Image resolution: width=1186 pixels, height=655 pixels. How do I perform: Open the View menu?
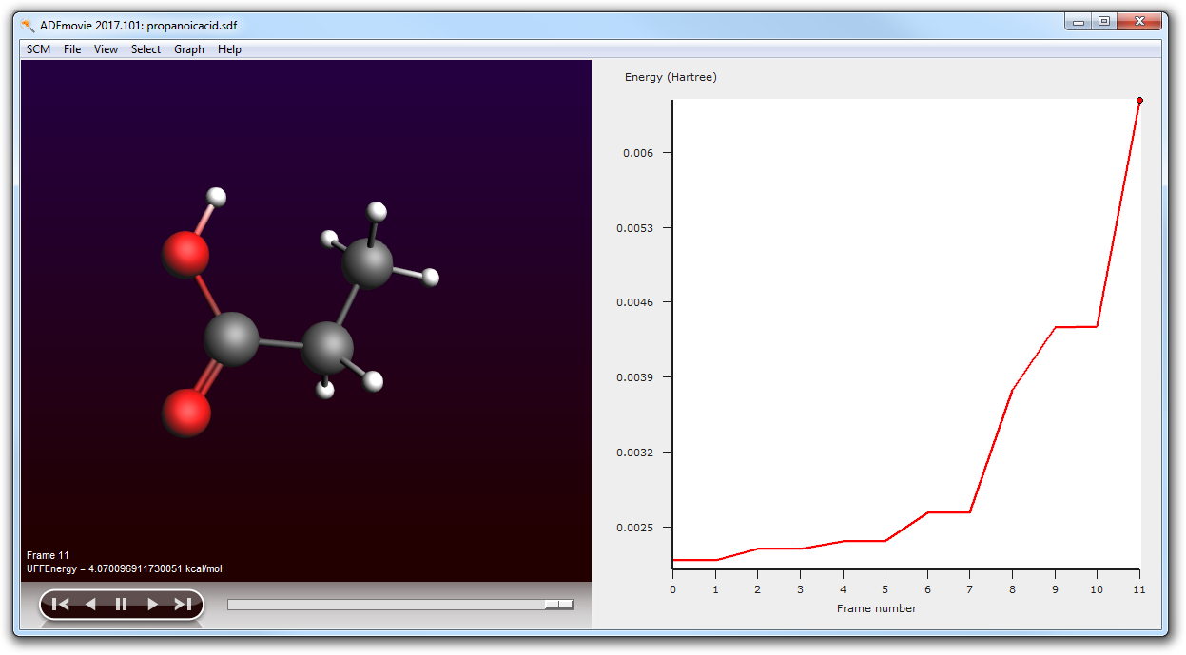click(x=106, y=49)
